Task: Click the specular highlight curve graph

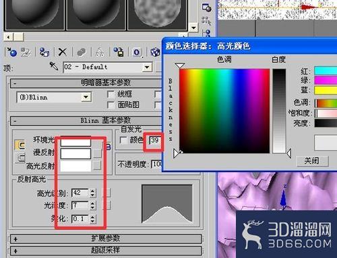Action: pyautogui.click(x=167, y=204)
